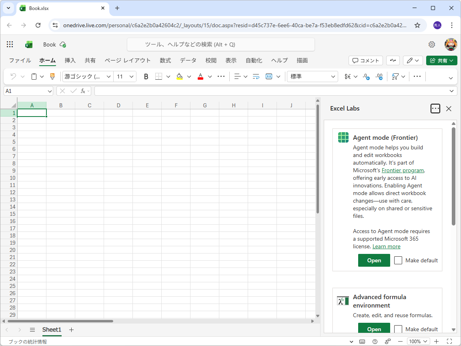Screen dimensions: 461x346
Task: Click the fit-to-screen icon in status bar
Action: pos(449,342)
